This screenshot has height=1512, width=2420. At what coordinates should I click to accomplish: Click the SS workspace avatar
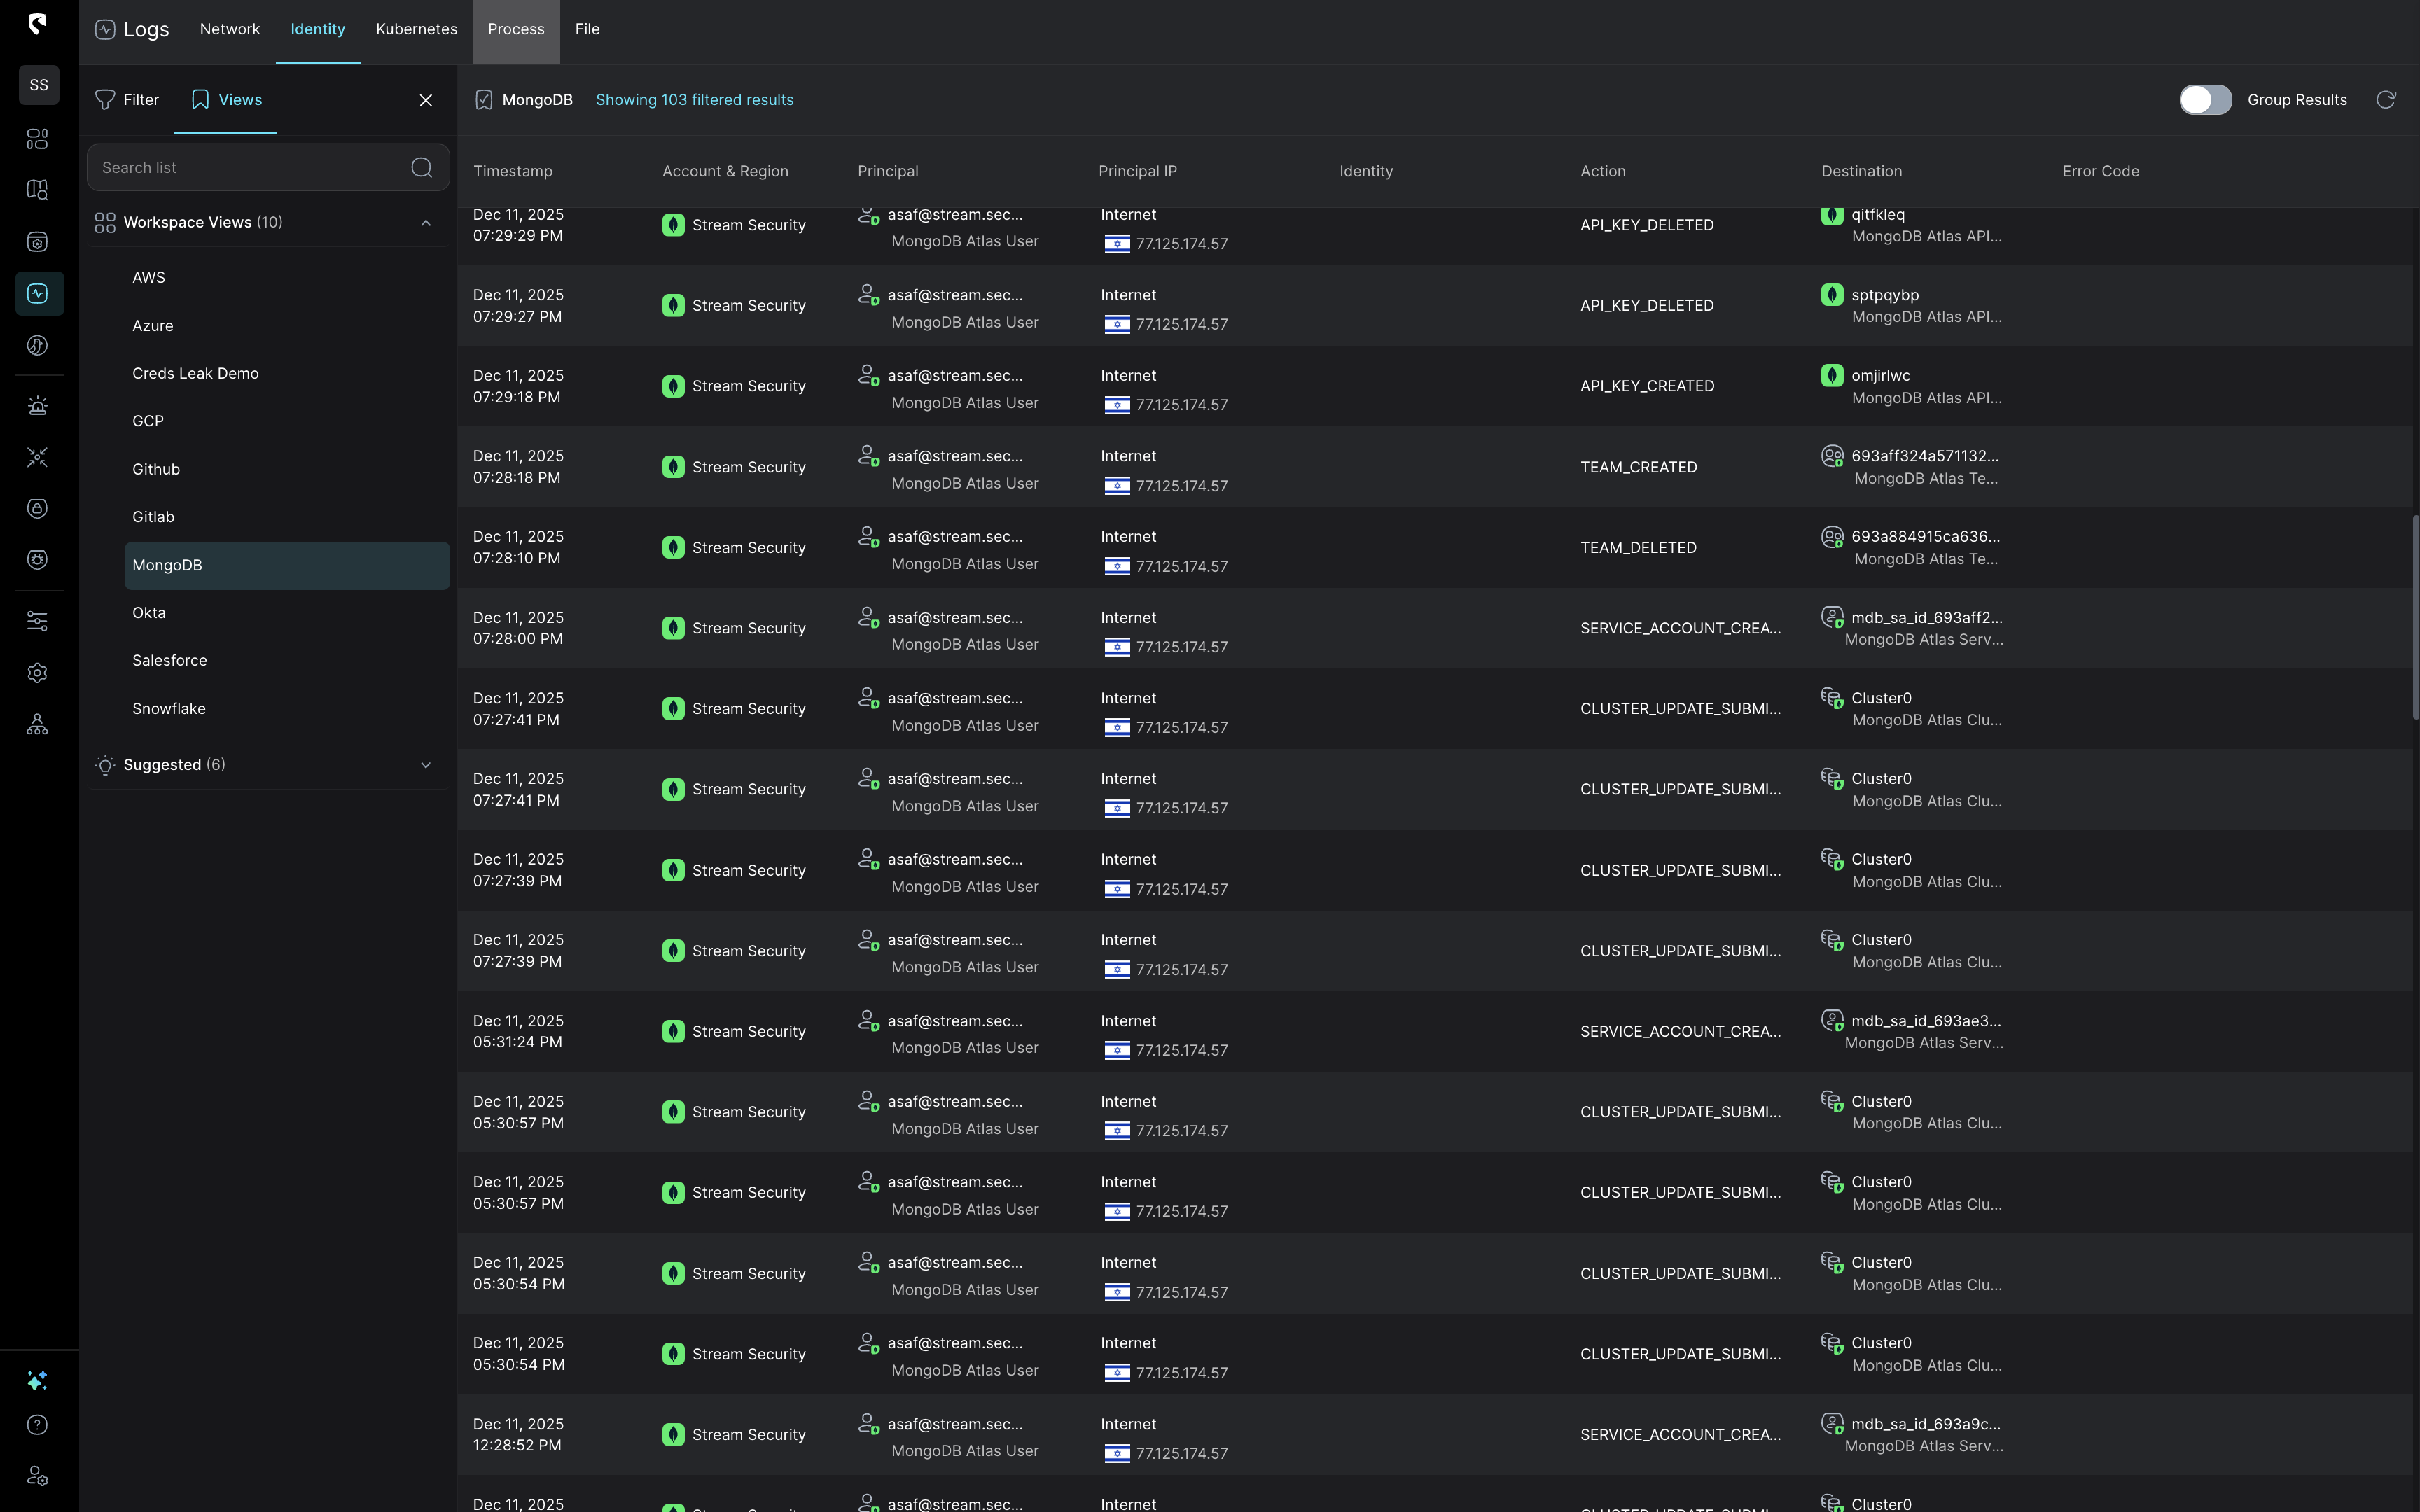tap(39, 85)
